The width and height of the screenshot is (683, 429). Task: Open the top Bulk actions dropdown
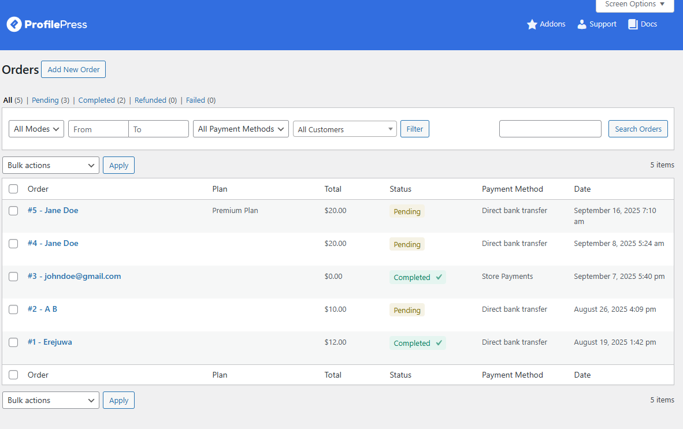51,165
